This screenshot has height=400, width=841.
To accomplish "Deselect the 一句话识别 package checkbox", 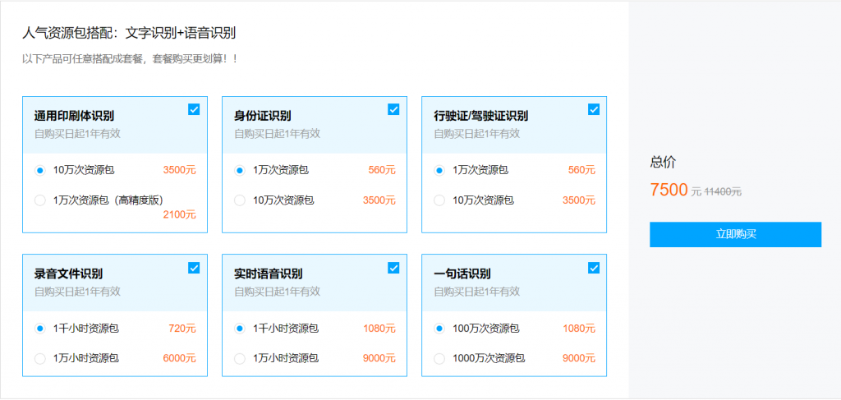I will pyautogui.click(x=594, y=267).
